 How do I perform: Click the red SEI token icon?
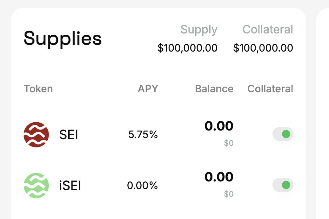click(x=36, y=135)
